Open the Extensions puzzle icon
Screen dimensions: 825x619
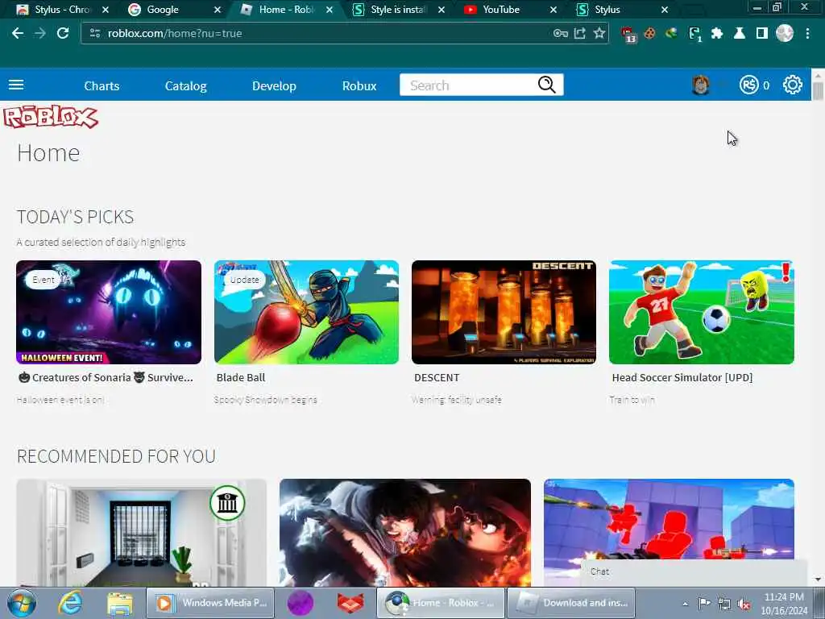coord(716,33)
